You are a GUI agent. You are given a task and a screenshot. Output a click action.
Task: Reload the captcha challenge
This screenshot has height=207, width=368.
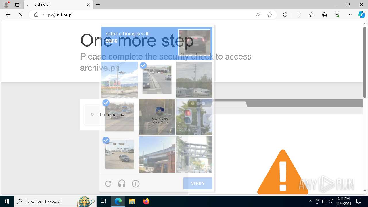point(108,183)
